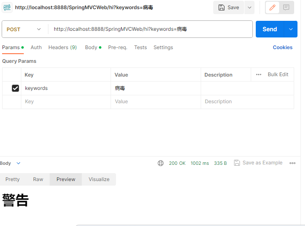
Task: Expand the response Body dropdown chevron
Action: click(18, 163)
